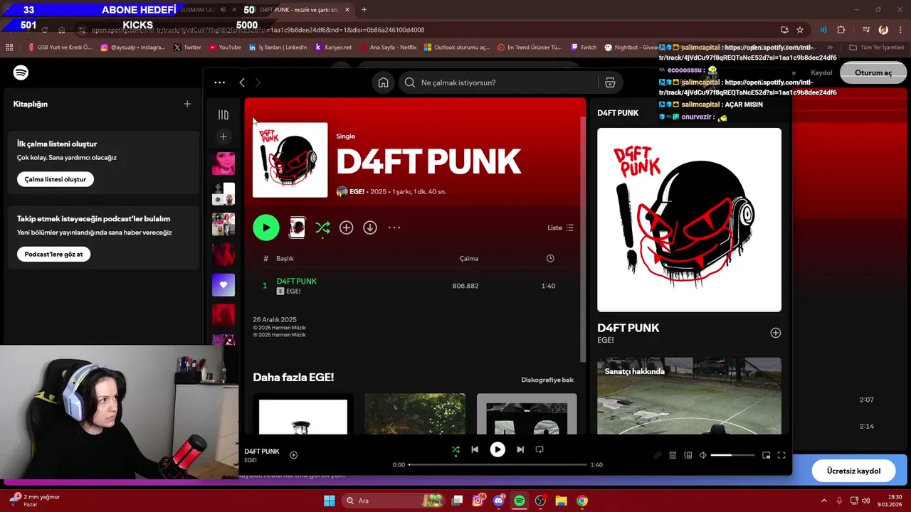
Task: Click the play count 806.882
Action: pos(465,286)
